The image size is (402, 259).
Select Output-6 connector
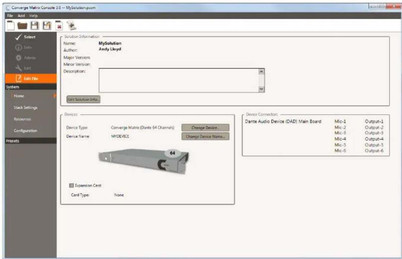pos(374,151)
